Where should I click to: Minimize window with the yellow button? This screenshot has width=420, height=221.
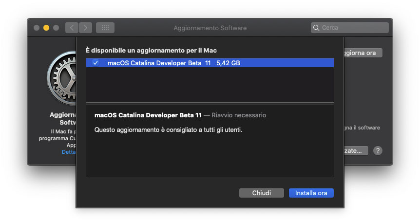[x=46, y=28]
